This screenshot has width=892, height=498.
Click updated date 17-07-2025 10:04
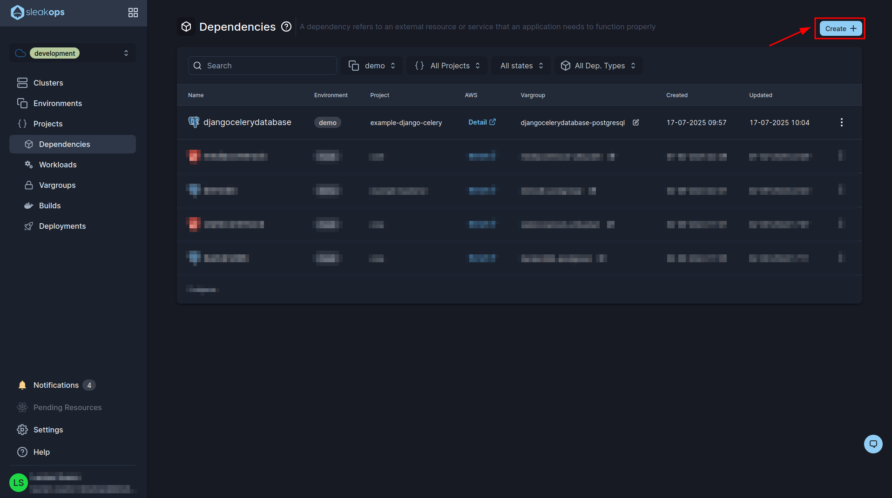point(779,123)
